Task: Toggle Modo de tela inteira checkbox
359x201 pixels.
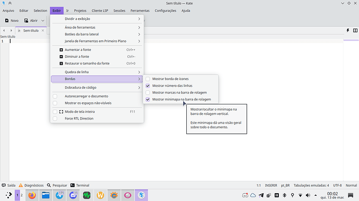Action: [55, 112]
